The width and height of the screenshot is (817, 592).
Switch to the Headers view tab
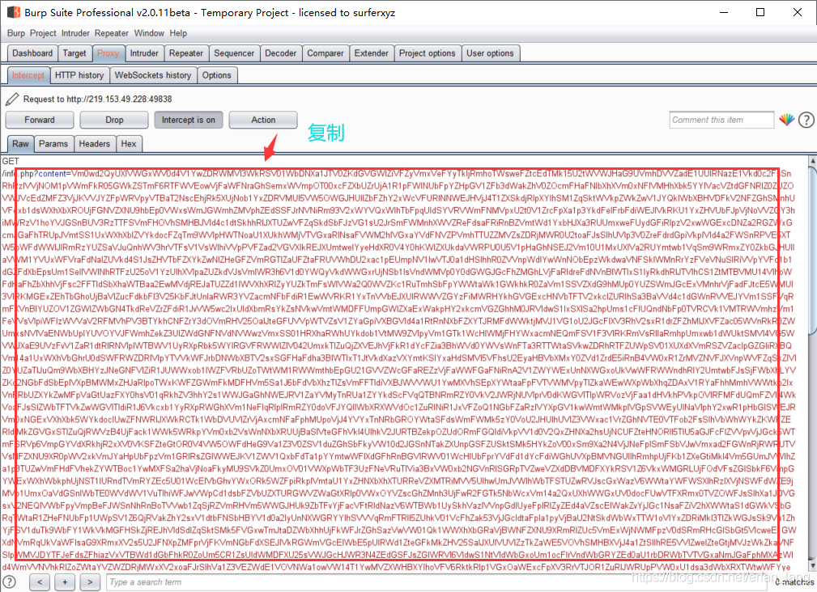point(94,144)
